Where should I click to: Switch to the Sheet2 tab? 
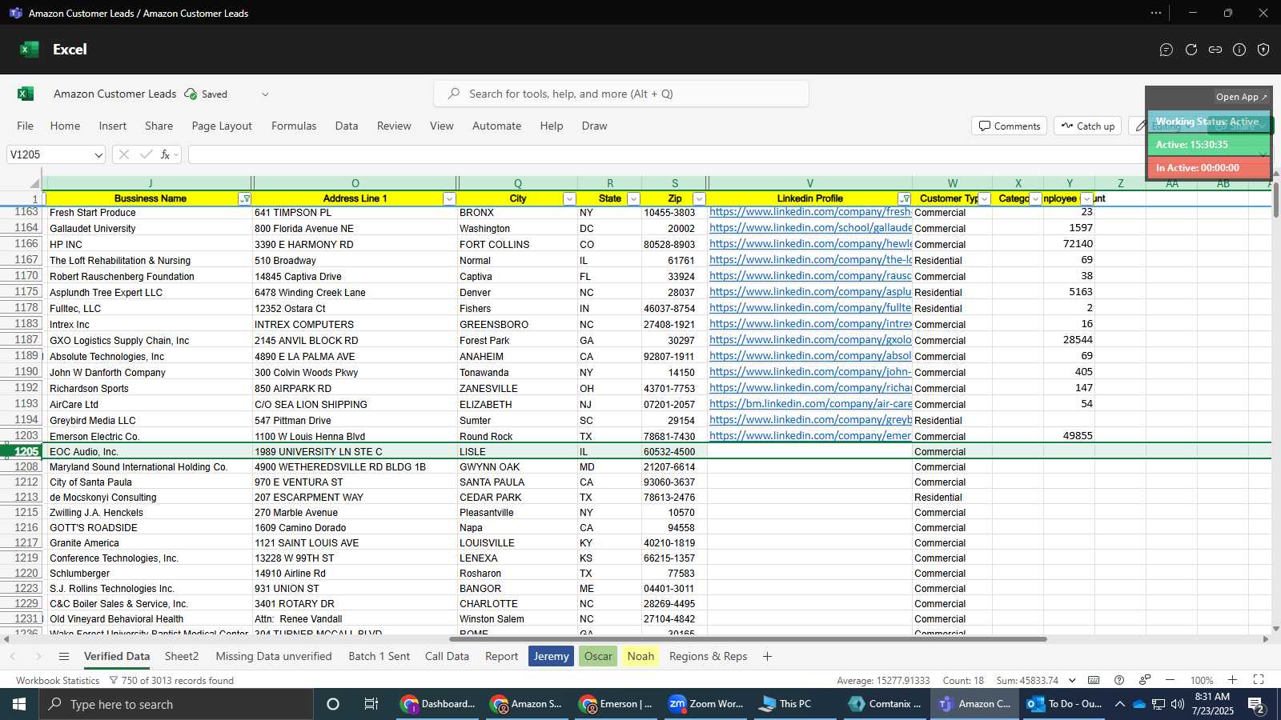(x=182, y=656)
